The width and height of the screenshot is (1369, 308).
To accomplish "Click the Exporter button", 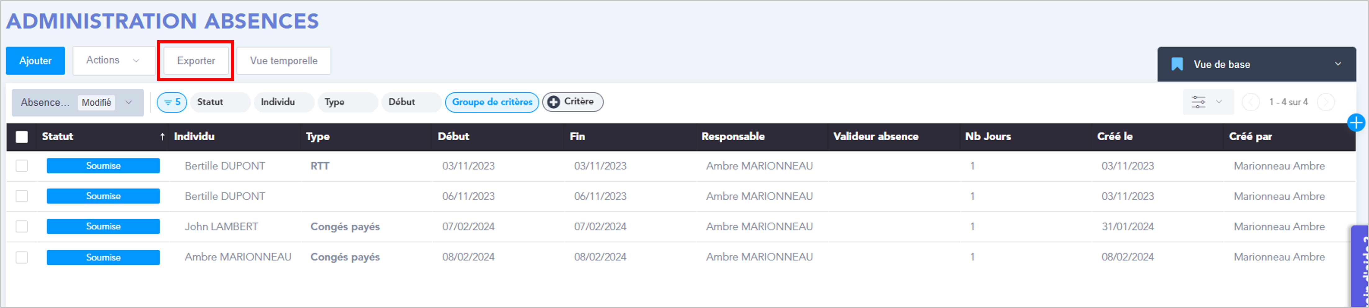I will click(x=196, y=60).
